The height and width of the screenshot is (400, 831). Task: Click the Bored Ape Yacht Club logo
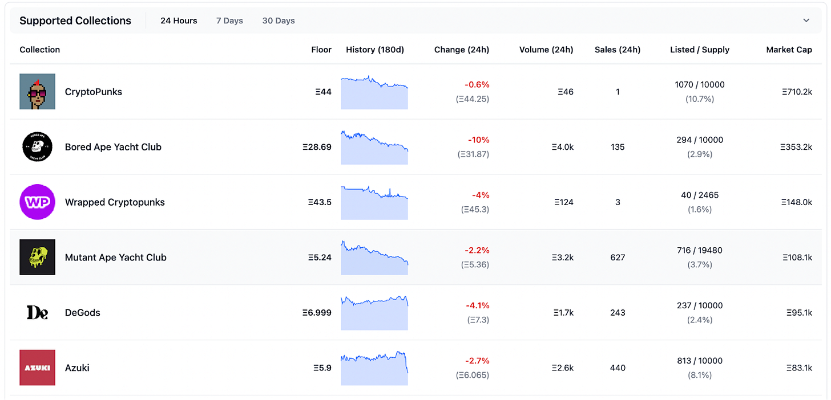38,146
